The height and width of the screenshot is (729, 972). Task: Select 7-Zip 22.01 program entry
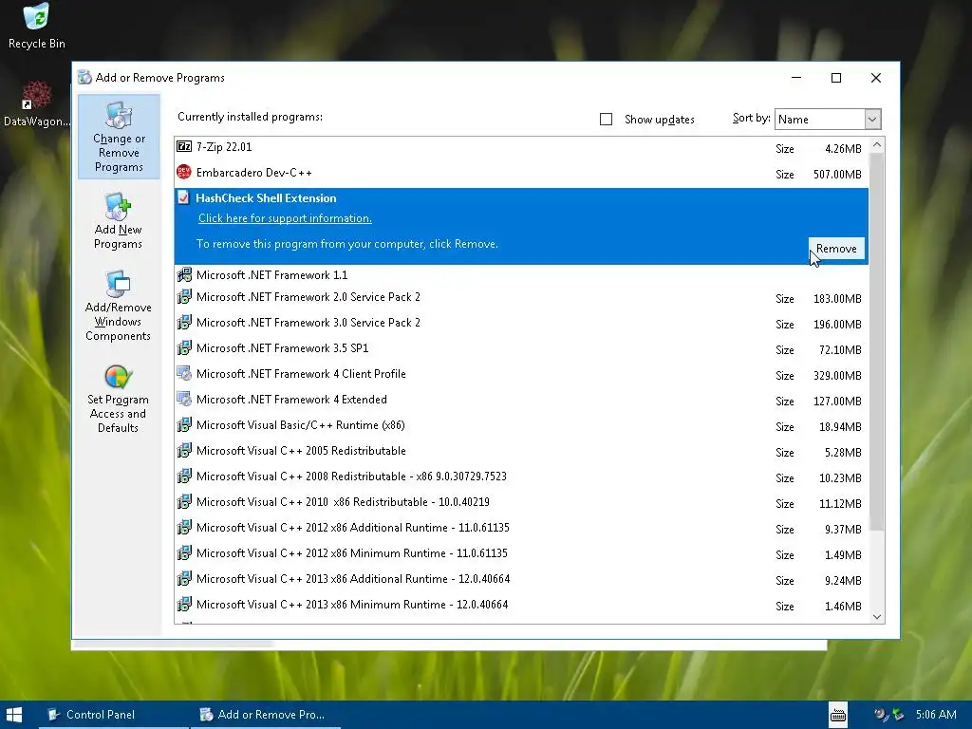pos(521,147)
